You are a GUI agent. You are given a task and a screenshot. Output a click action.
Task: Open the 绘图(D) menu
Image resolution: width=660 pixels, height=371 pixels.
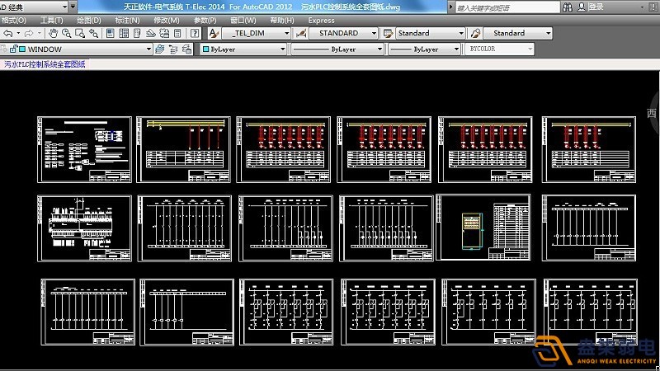(88, 20)
